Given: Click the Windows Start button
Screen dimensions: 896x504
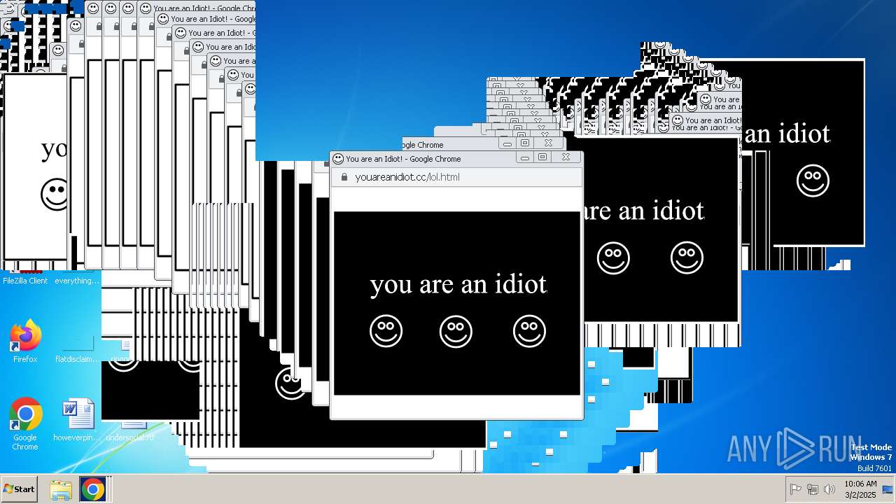Looking at the screenshot, I should pyautogui.click(x=20, y=489).
